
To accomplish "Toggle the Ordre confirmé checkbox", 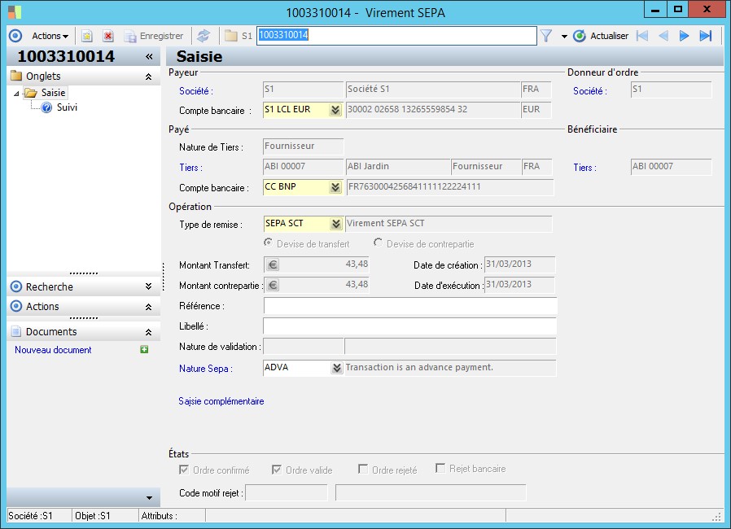I will pos(183,470).
